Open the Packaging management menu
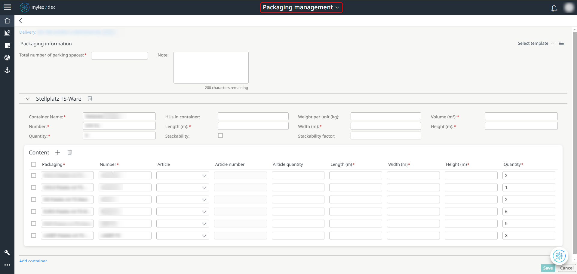This screenshot has height=274, width=577. 301,7
